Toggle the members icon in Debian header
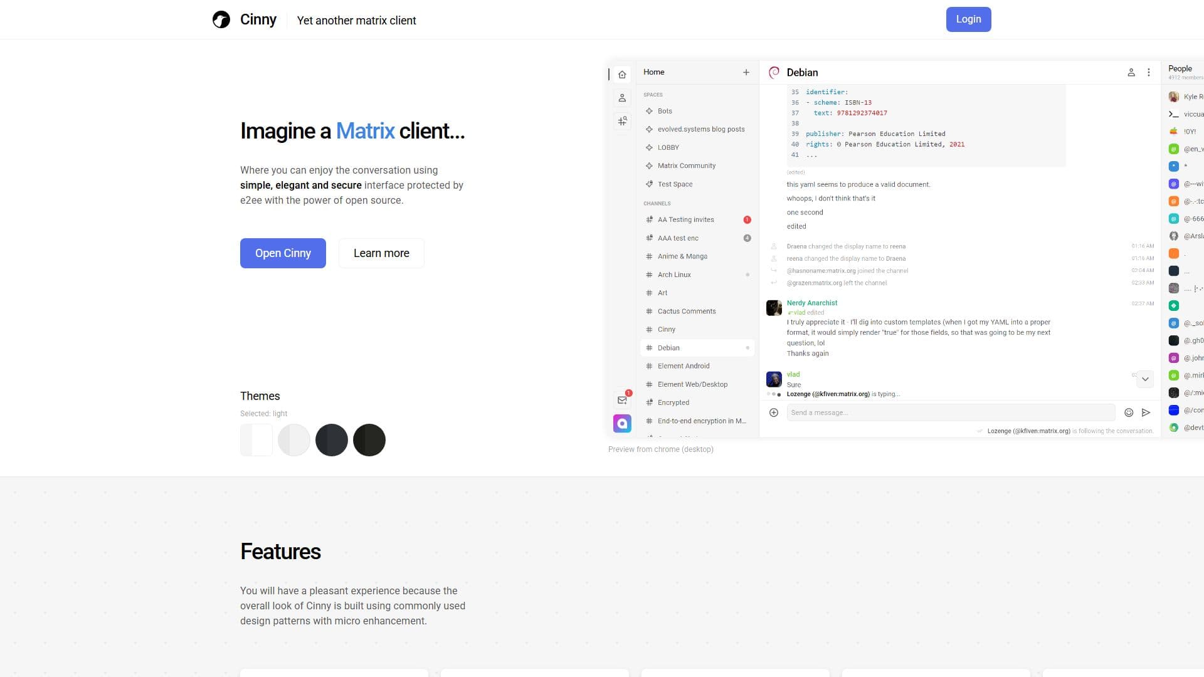Screen dimensions: 1204x677 (x=1131, y=72)
